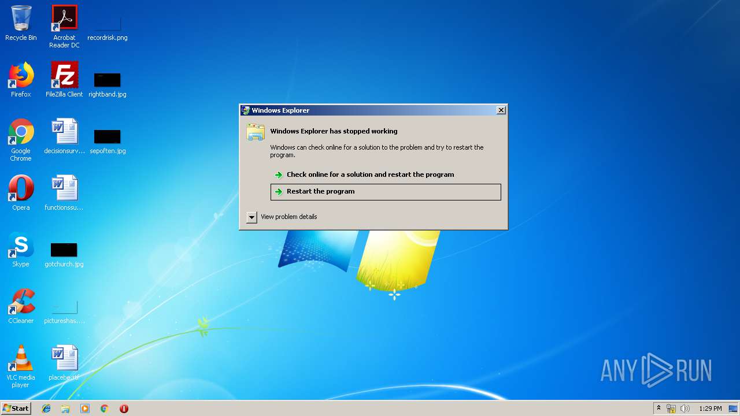Viewport: 740px width, 416px height.
Task: Open the file explorer taskbar icon
Action: [x=65, y=408]
